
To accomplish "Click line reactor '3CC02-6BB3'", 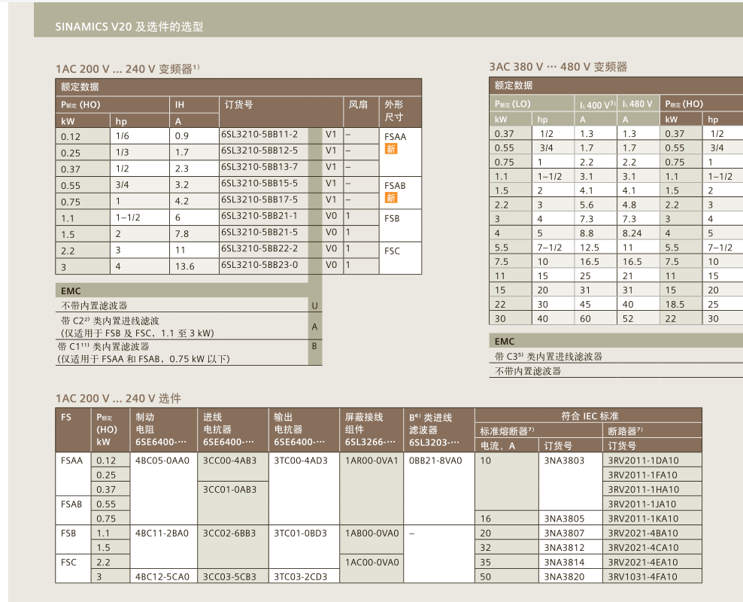I will pos(230,534).
